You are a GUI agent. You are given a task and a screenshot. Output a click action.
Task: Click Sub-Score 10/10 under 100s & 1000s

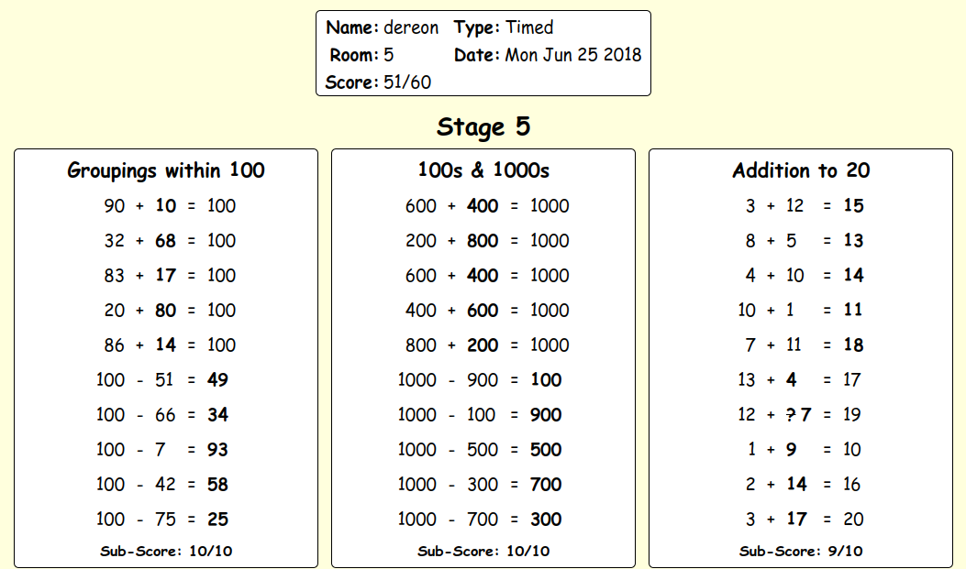(483, 552)
